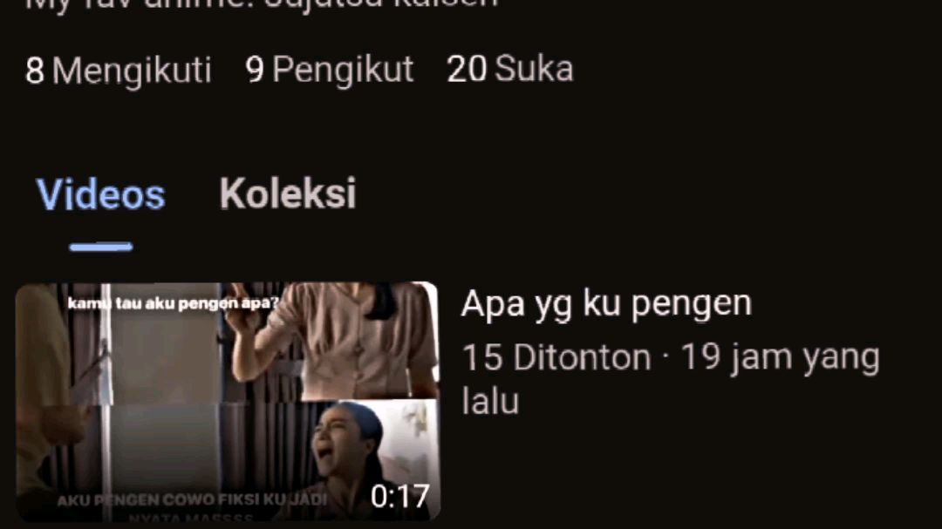Select the number 9 beside Pengikut
This screenshot has width=942, height=529.
tap(255, 70)
